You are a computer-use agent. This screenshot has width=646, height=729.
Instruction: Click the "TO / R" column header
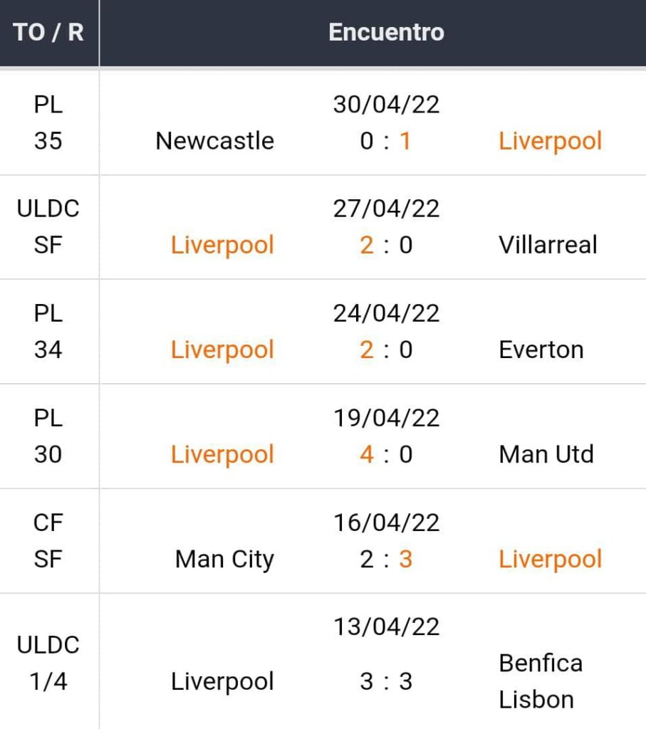click(x=48, y=32)
